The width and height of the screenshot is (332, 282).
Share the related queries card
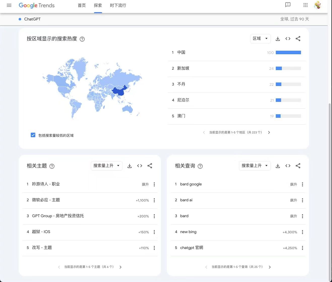pyautogui.click(x=298, y=166)
